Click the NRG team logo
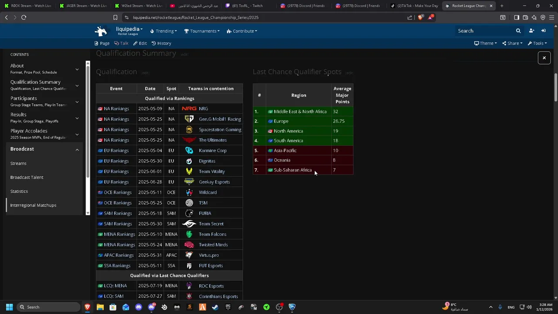 click(x=189, y=109)
